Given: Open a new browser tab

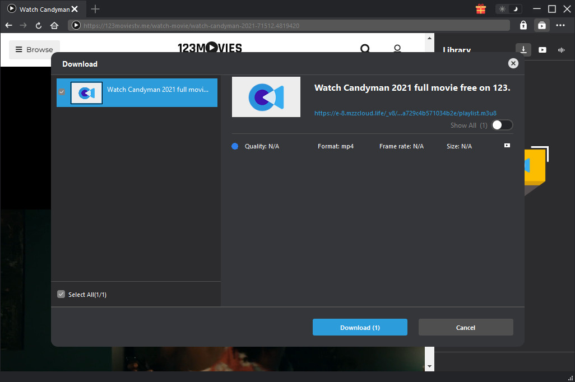Looking at the screenshot, I should [x=95, y=9].
